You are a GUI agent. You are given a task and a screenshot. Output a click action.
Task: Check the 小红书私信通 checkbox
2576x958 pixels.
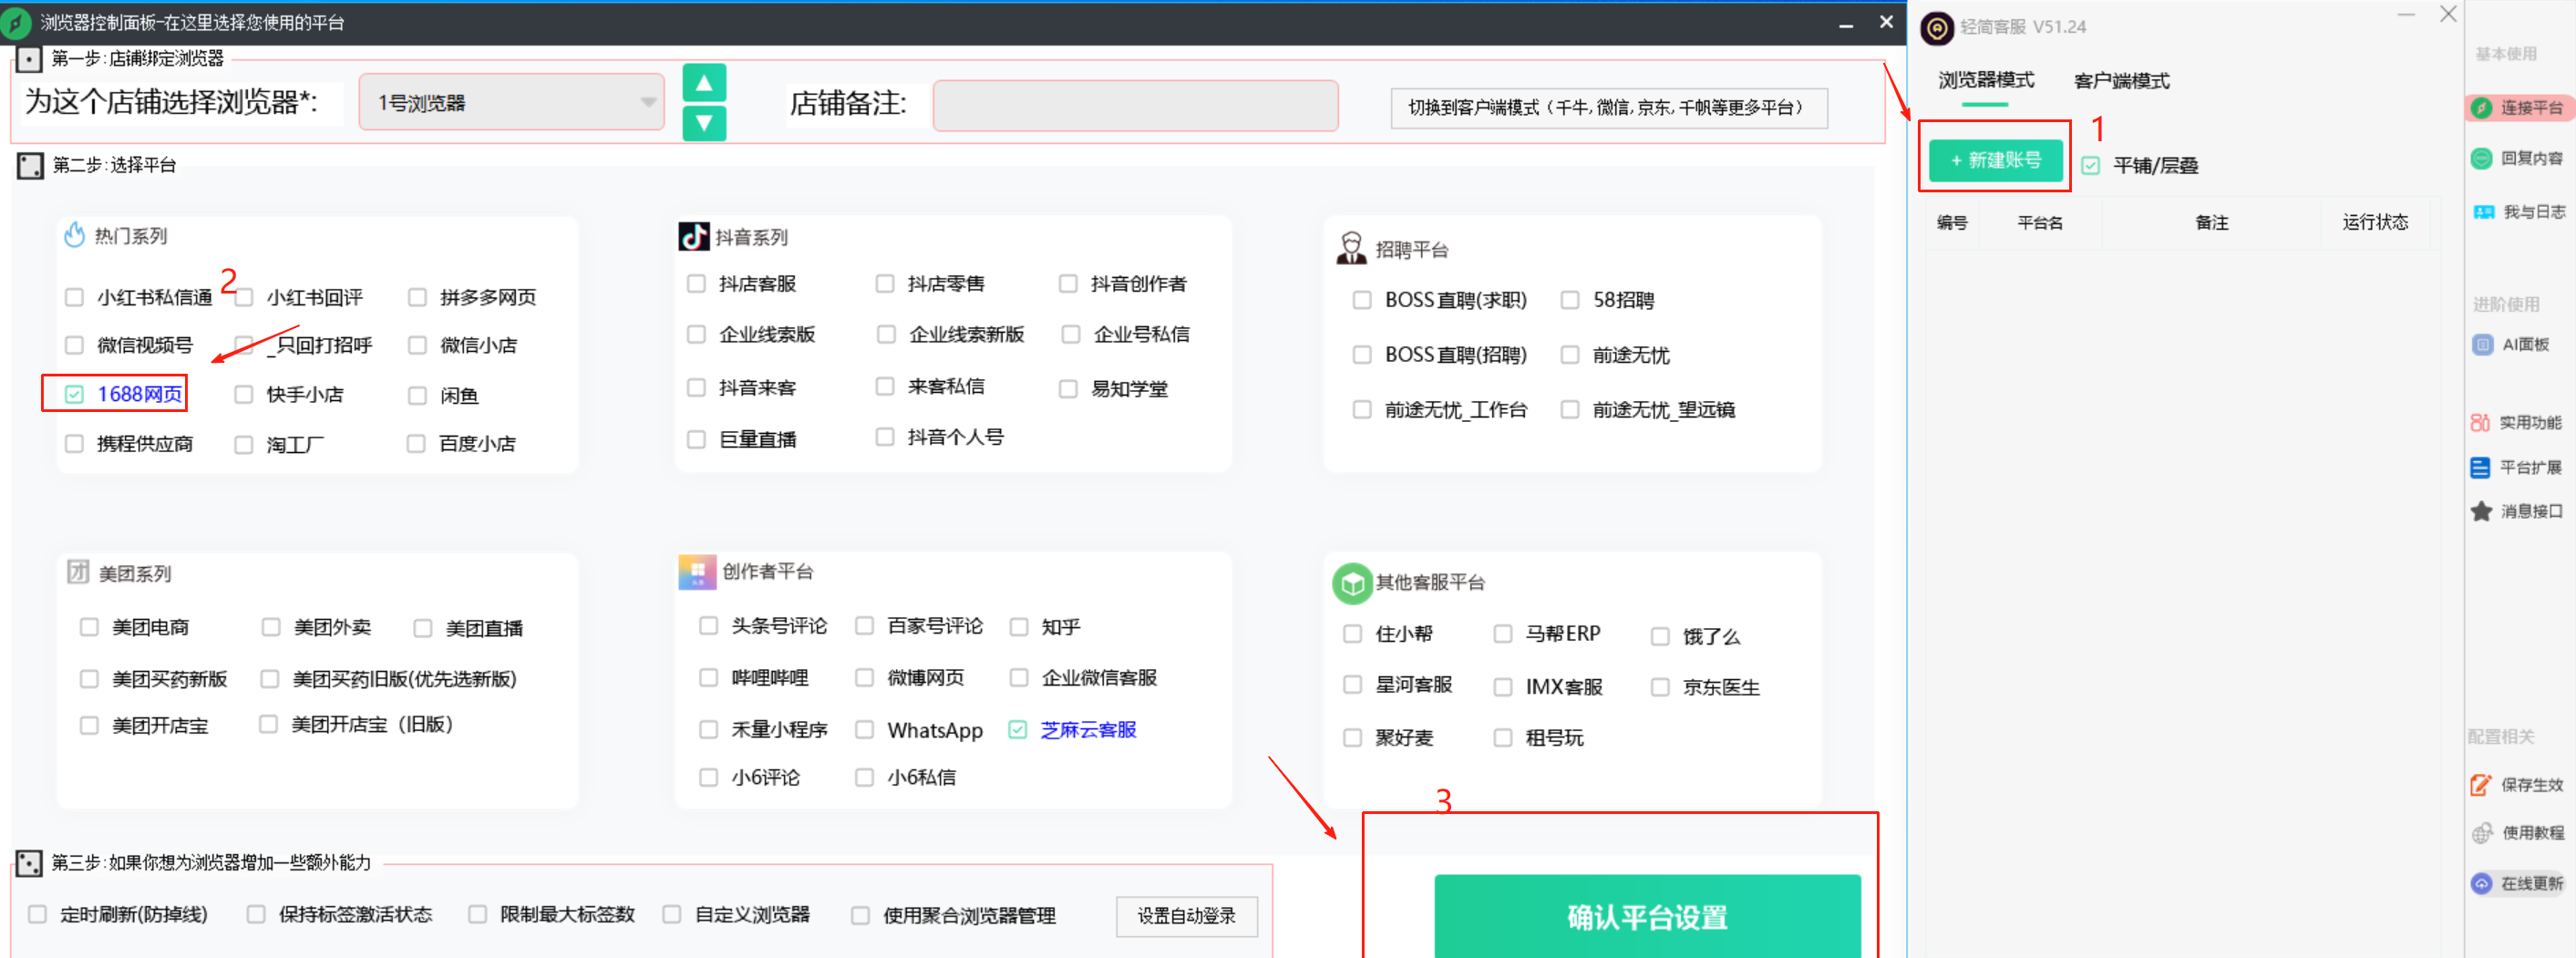click(74, 297)
